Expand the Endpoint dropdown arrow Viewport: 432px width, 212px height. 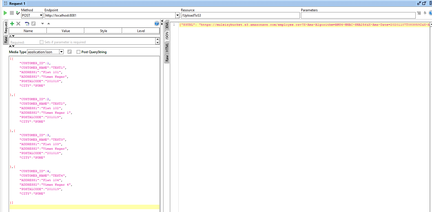(177, 15)
